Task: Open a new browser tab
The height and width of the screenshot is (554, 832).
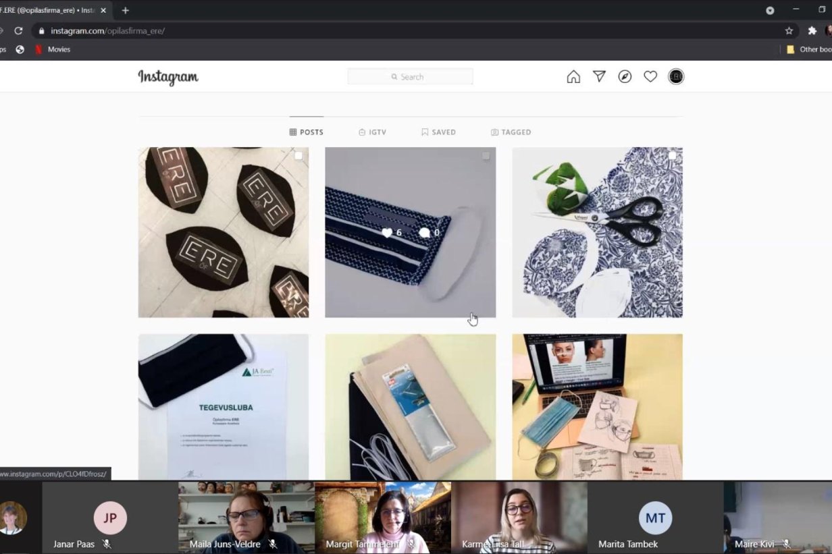Action: 125,10
